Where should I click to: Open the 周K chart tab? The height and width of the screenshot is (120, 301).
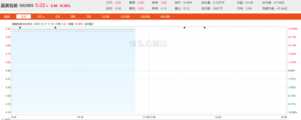[73, 17]
